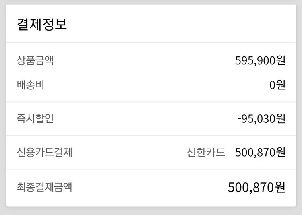Click the 595,900원 product amount
Viewport: 302px width, 215px height.
260,61
